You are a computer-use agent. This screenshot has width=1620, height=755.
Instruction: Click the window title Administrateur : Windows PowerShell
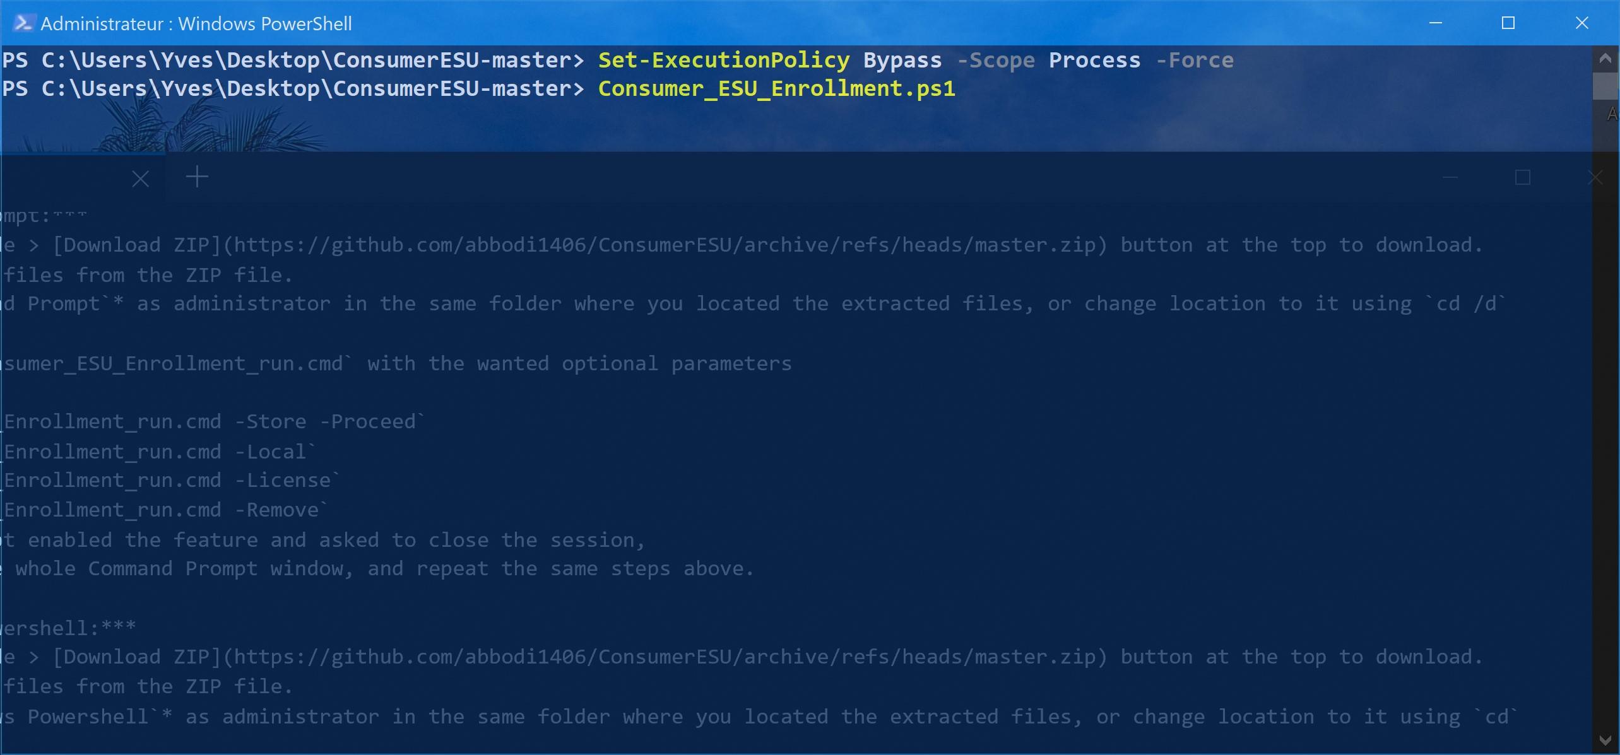pos(196,24)
